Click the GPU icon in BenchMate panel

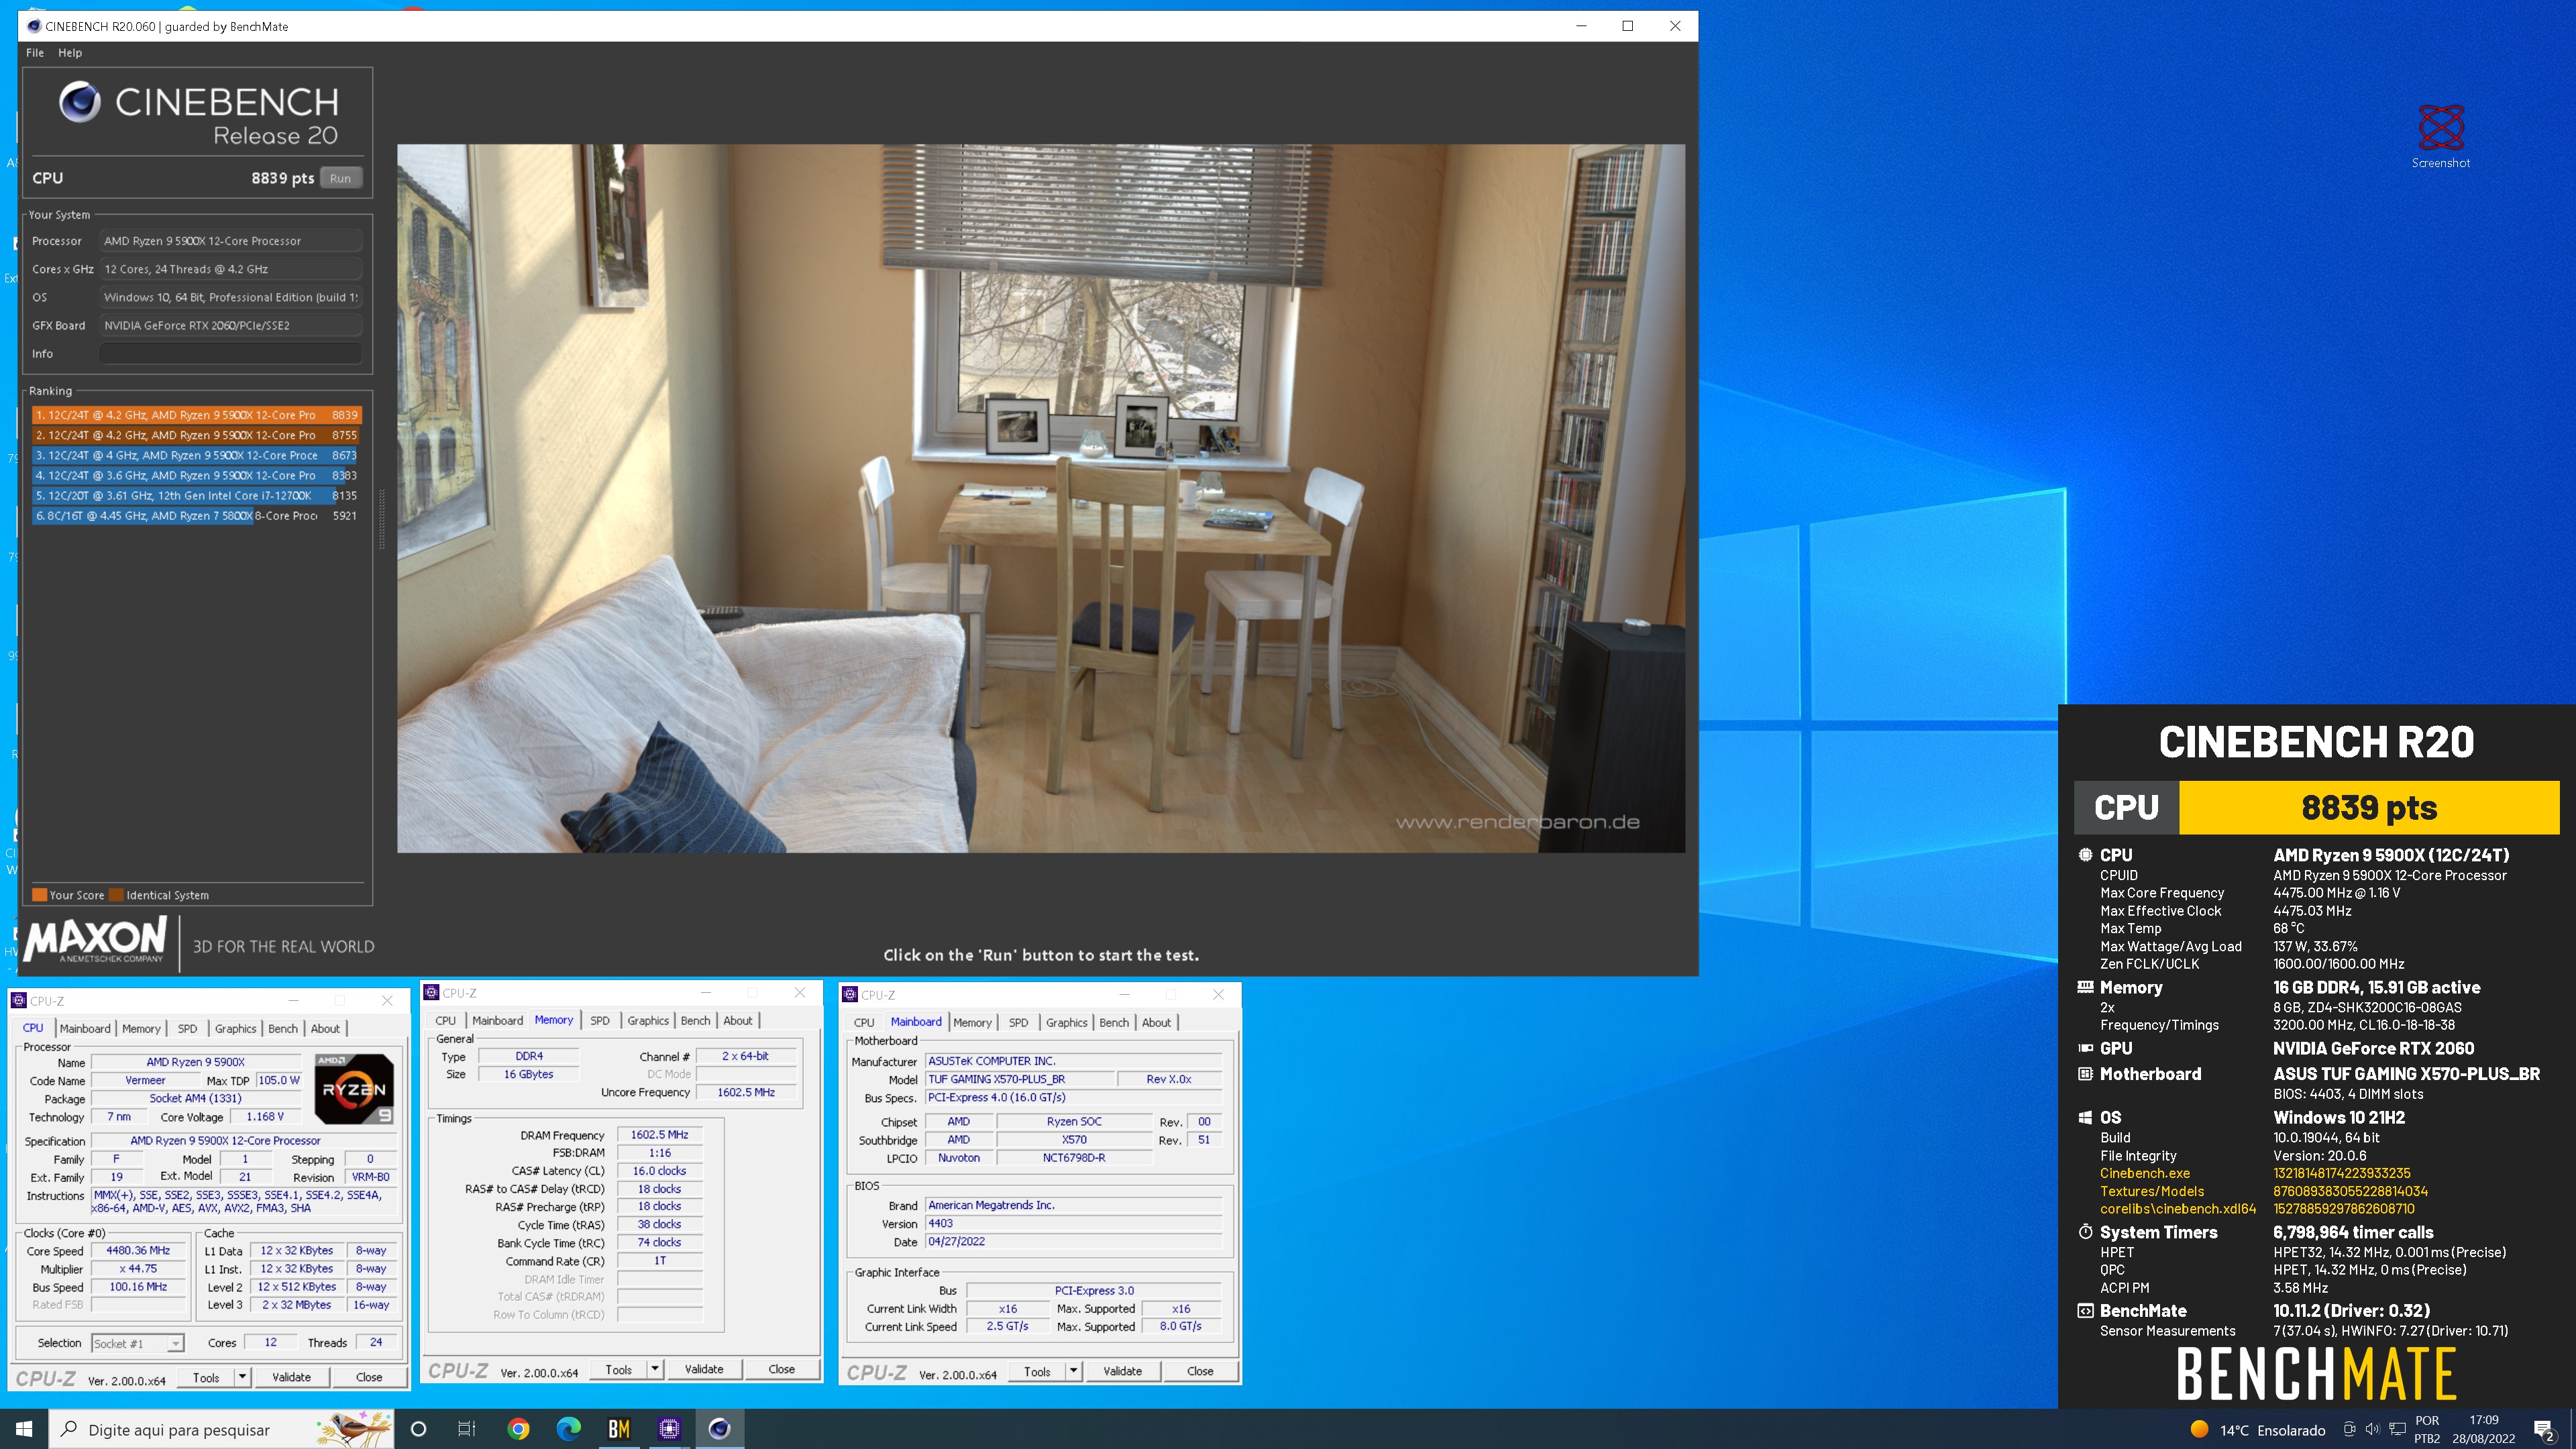point(2085,1048)
